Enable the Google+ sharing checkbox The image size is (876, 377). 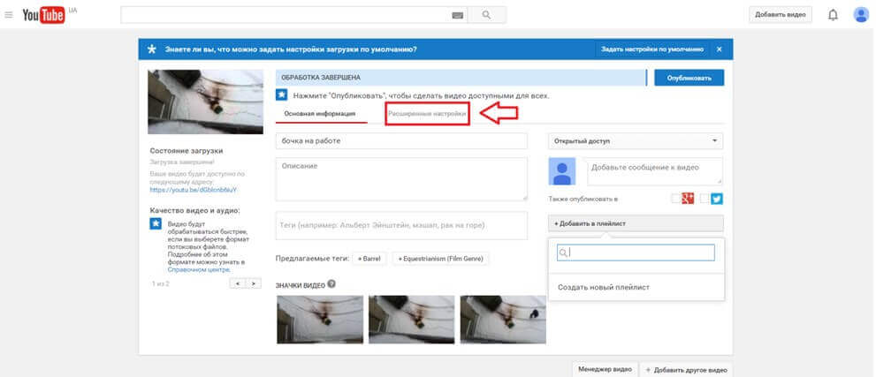pyautogui.click(x=676, y=200)
